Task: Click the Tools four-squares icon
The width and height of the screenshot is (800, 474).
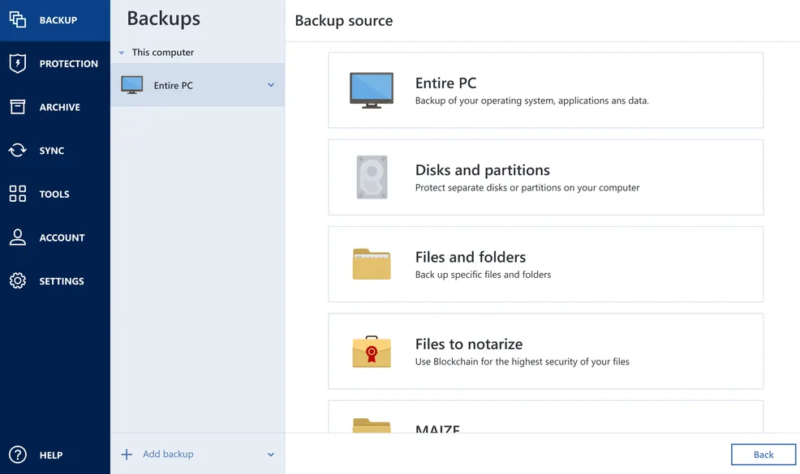Action: (17, 194)
